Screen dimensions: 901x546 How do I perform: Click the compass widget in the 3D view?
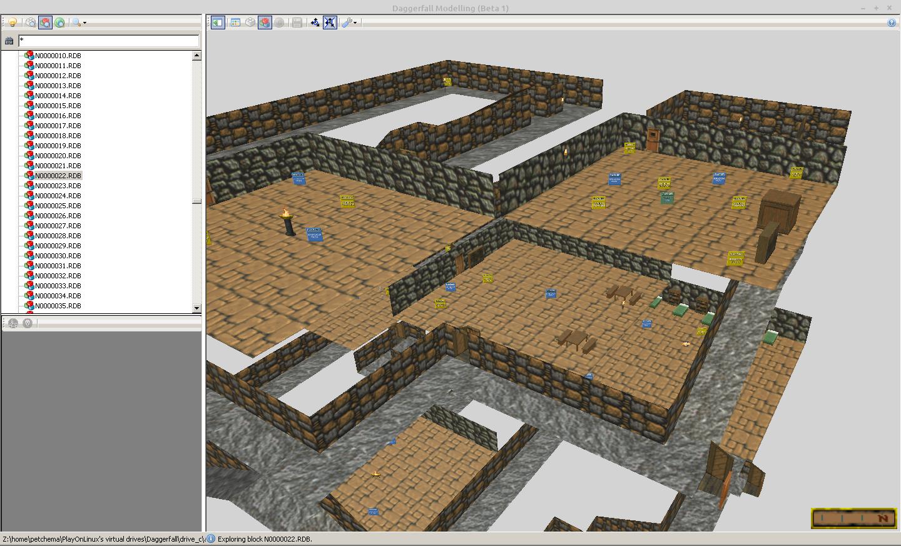853,518
